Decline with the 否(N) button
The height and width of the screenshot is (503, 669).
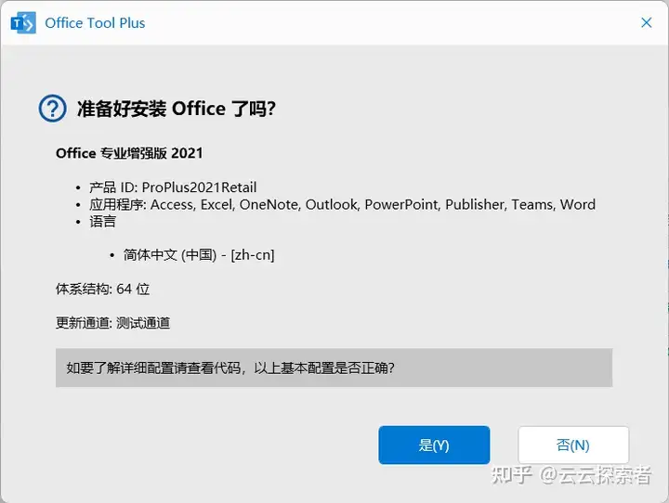tap(573, 445)
